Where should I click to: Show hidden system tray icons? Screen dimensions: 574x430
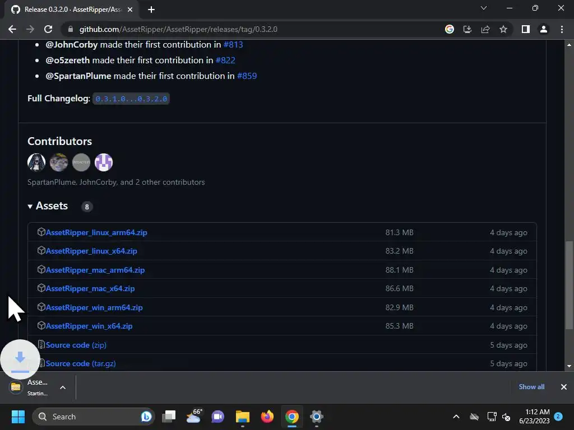pos(456,417)
